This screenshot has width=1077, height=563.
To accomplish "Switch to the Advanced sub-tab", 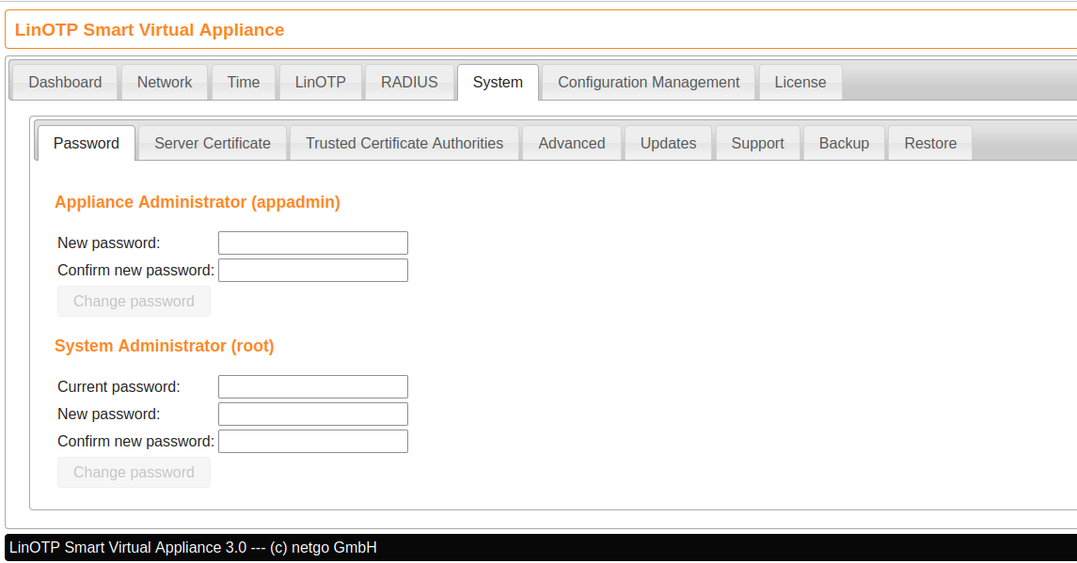I will (x=571, y=144).
